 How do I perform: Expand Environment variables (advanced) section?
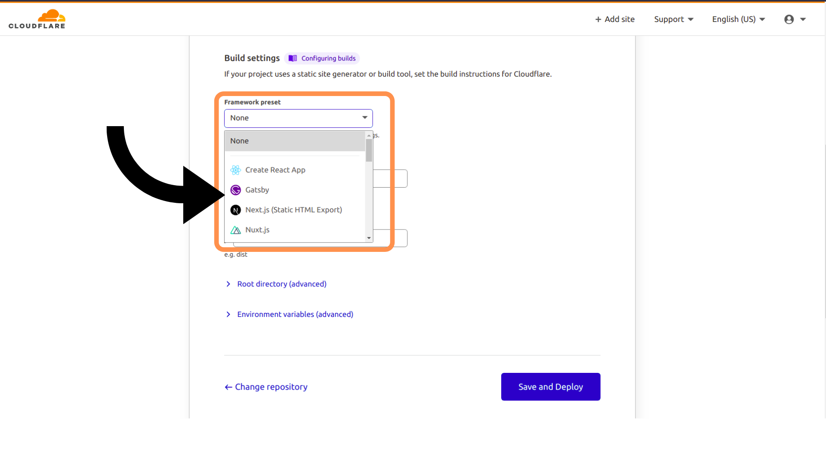point(295,314)
